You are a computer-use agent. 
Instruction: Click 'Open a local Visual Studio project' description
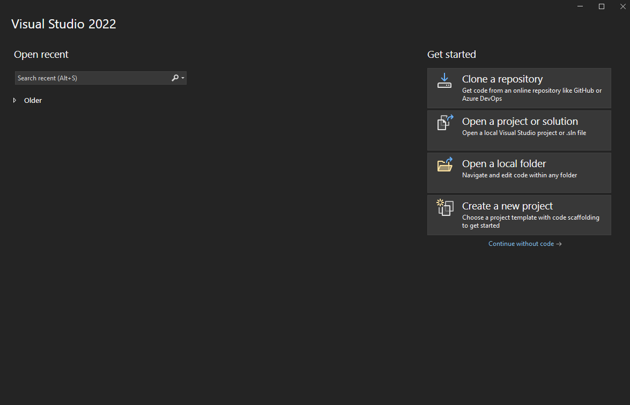pyautogui.click(x=524, y=133)
